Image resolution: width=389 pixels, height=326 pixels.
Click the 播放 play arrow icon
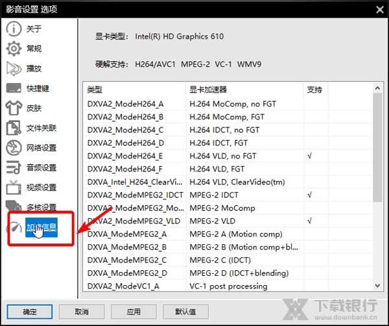14,69
